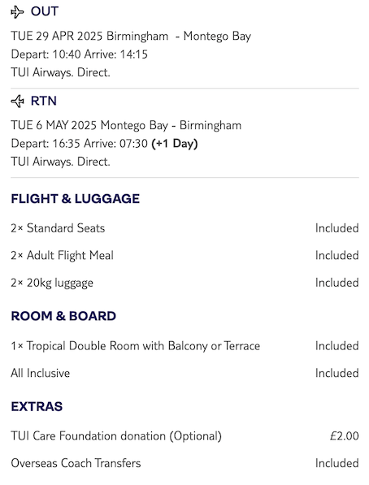Click the TUI Care Foundation donation item
Viewport: 369px width, 485px height.
[116, 436]
